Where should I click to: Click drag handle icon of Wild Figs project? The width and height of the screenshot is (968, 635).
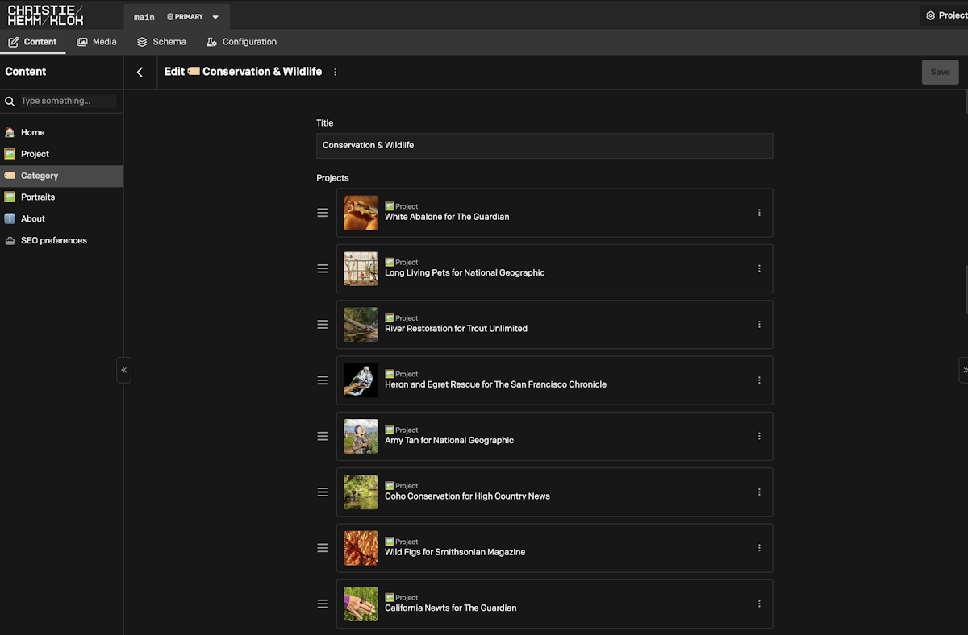[323, 548]
